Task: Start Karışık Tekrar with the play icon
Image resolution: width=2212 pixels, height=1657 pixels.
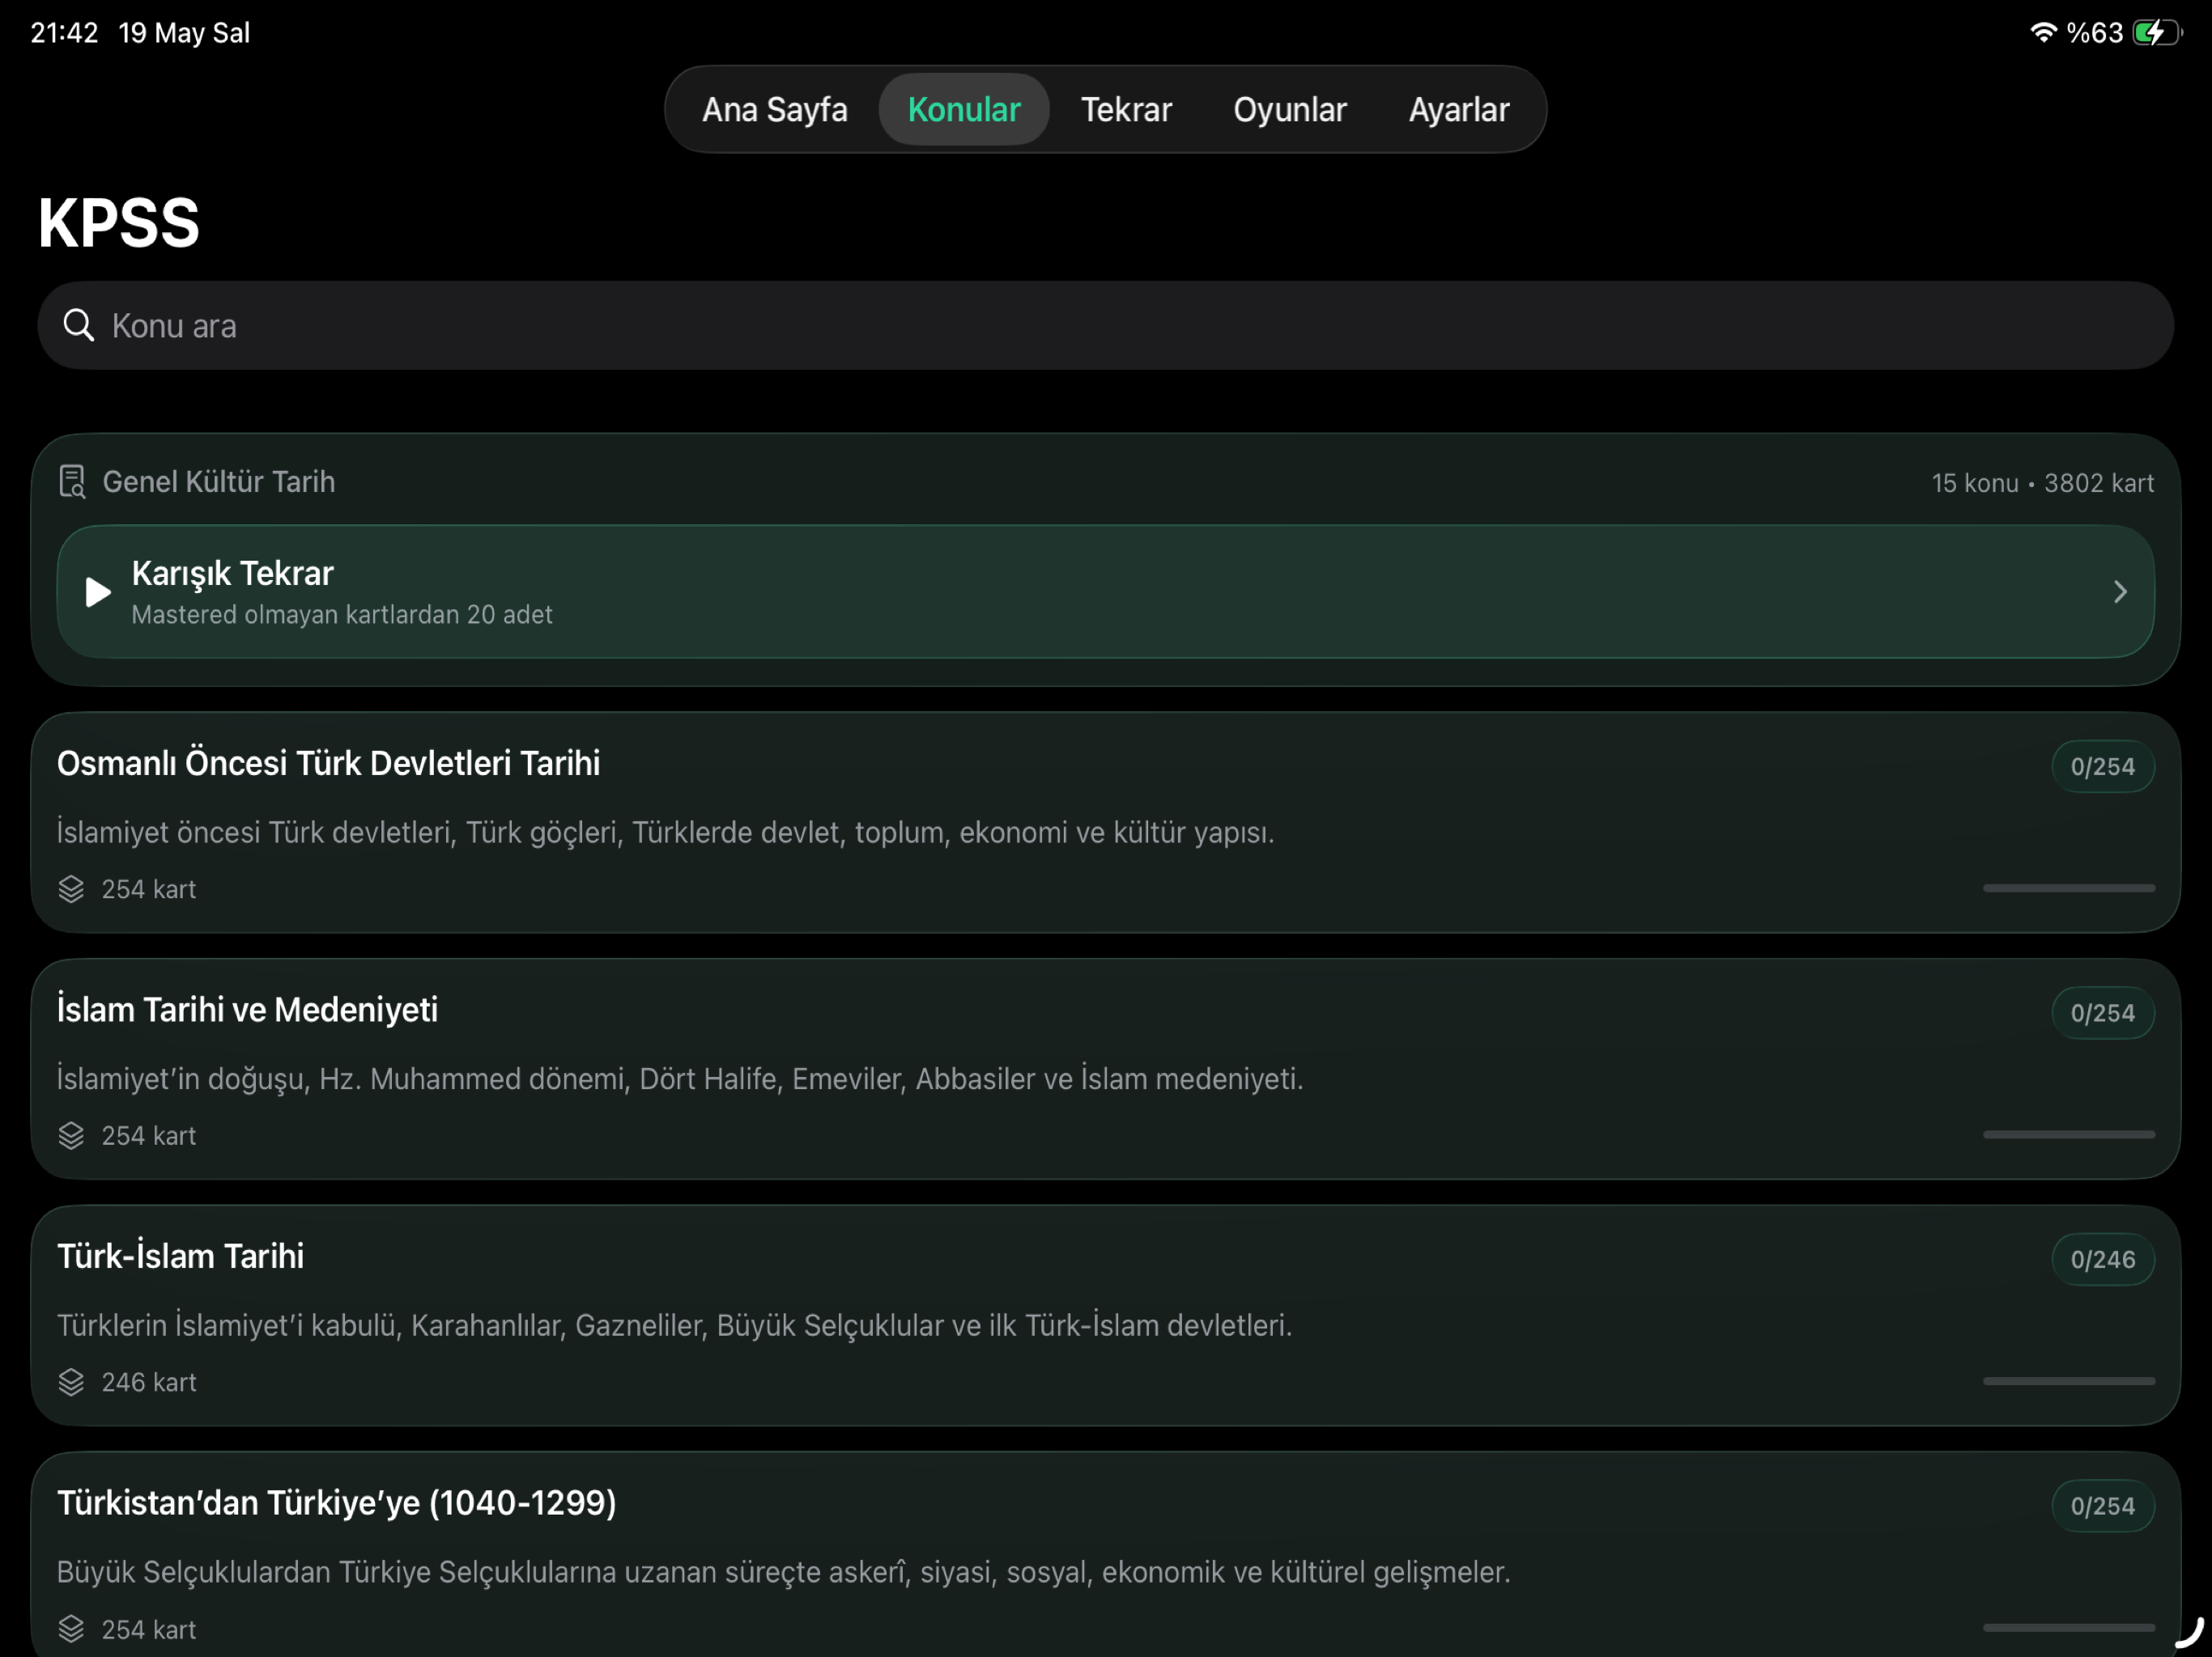Action: pos(97,591)
